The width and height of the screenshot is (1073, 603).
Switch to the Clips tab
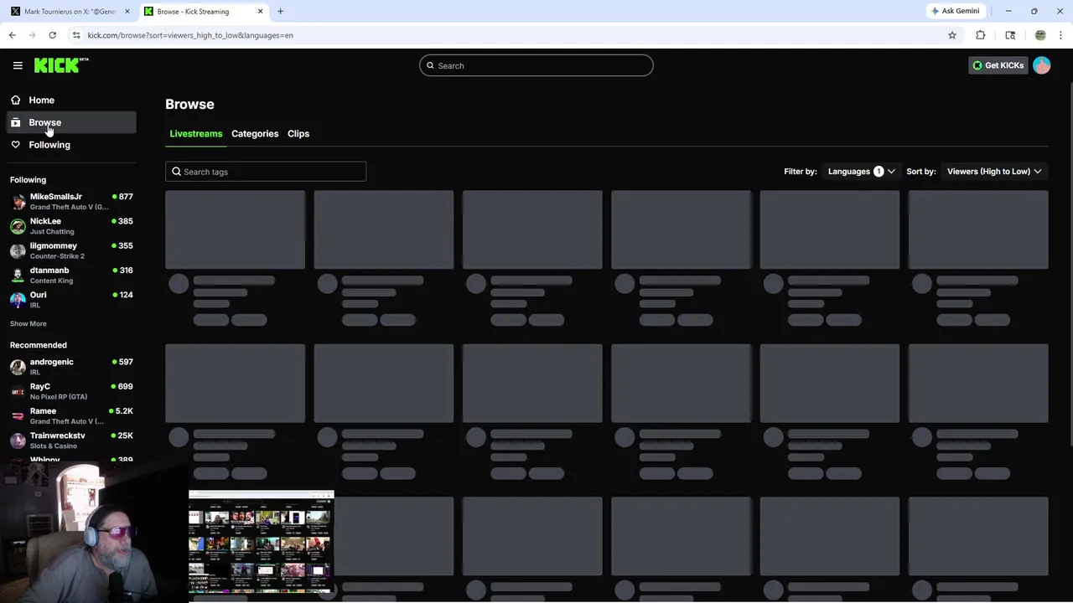point(298,134)
